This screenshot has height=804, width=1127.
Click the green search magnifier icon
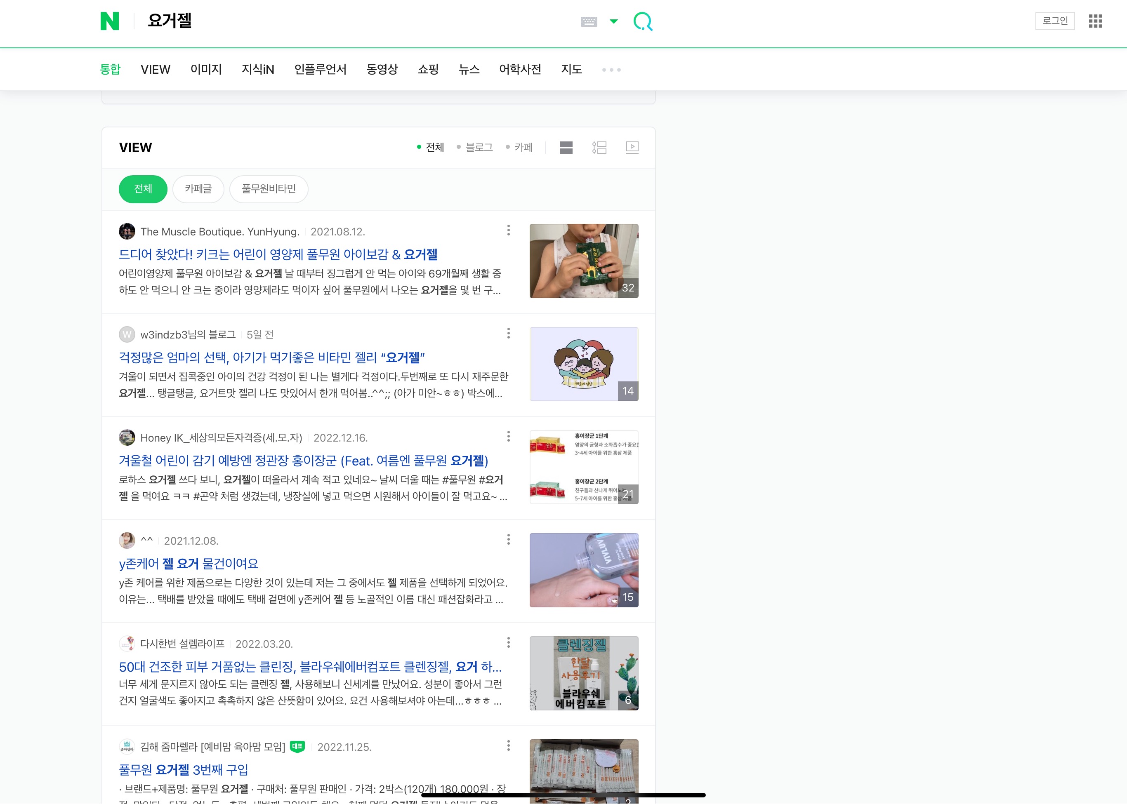tap(643, 21)
